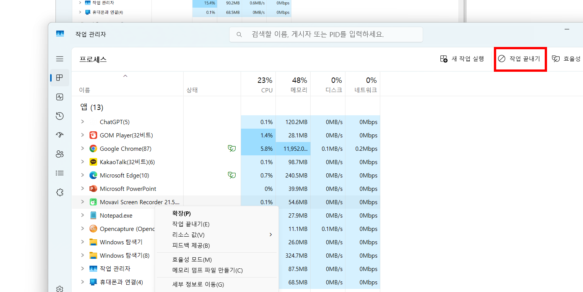Choose 피드백 제공(B) in the context menu
The height and width of the screenshot is (292, 583).
coord(217,245)
